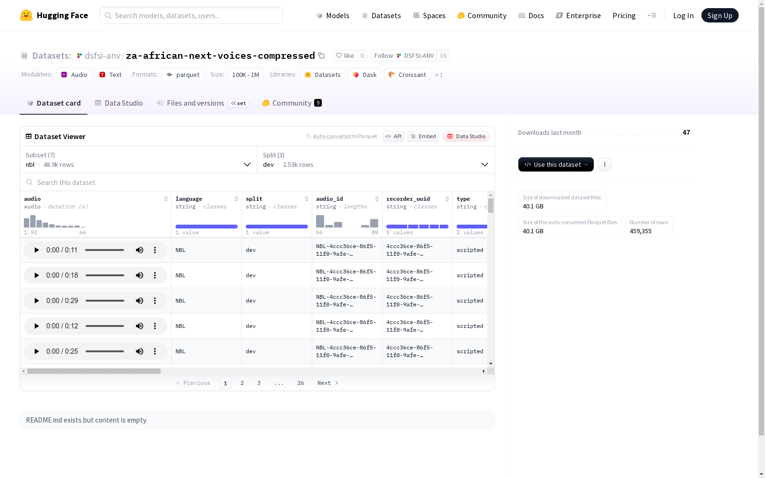The width and height of the screenshot is (765, 478).
Task: Open more options for the 0:29 audio
Action: click(x=155, y=301)
